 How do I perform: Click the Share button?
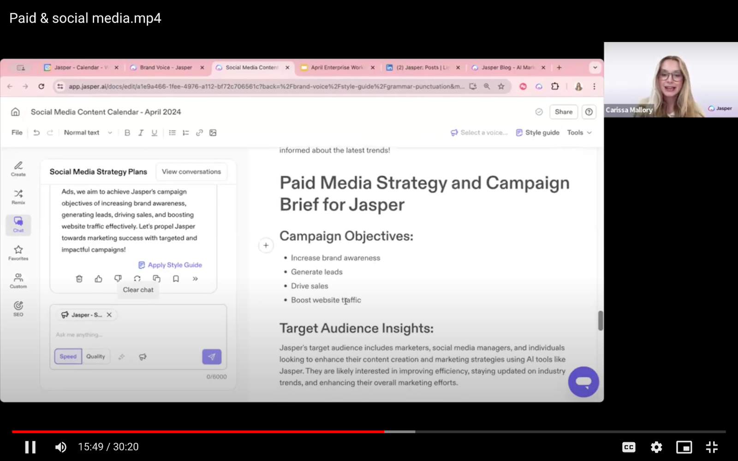[x=564, y=112]
